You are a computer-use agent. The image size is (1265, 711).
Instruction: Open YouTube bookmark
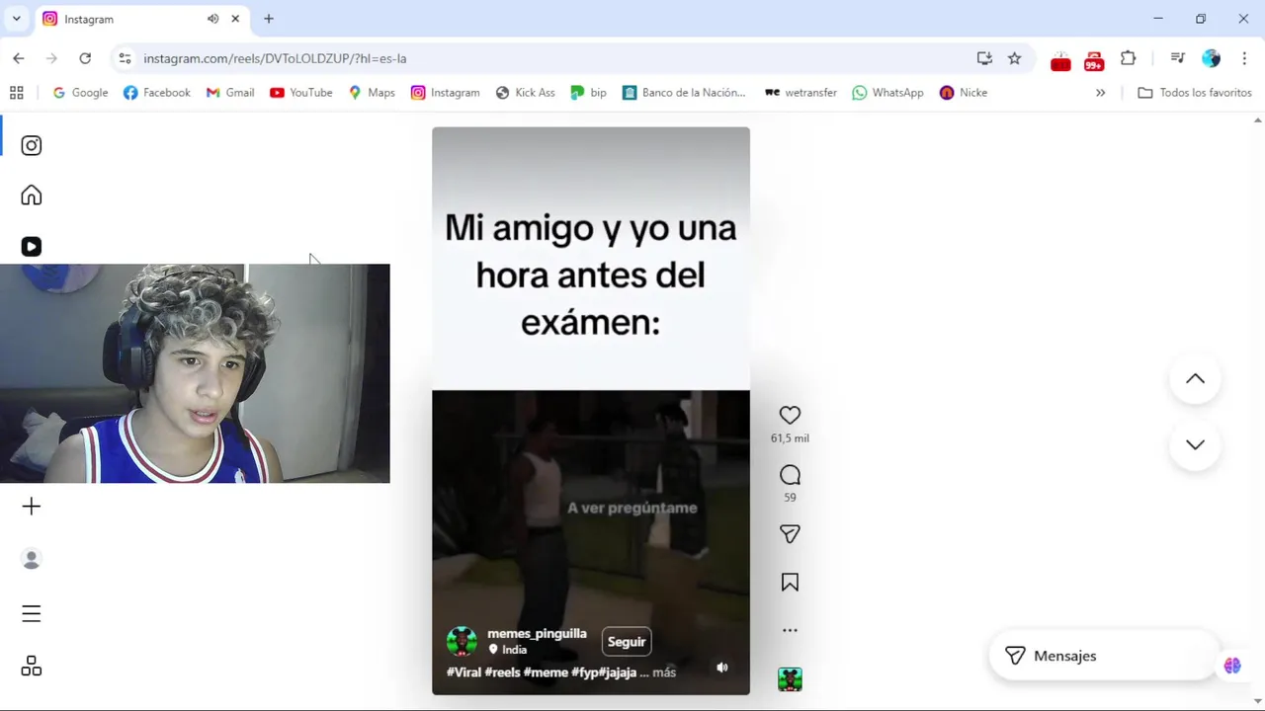coord(300,93)
